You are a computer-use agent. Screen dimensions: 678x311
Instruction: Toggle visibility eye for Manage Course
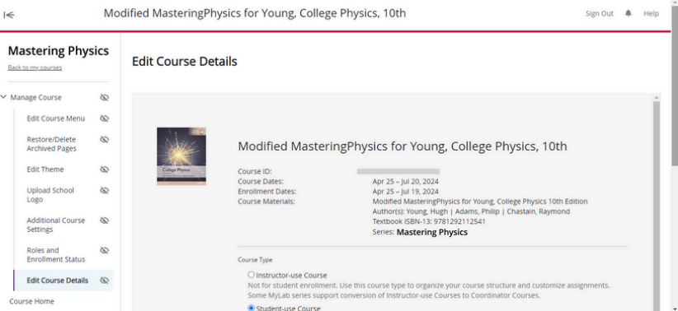tap(104, 97)
